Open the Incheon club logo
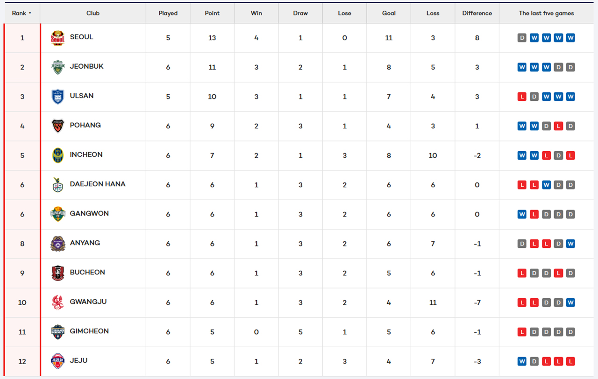 [x=57, y=155]
